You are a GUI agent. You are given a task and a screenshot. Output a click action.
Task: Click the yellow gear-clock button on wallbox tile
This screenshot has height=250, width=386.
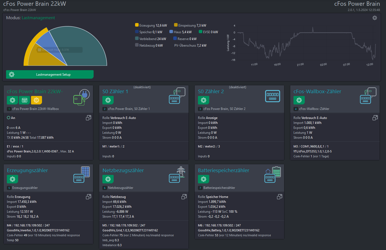pyautogui.click(x=37, y=100)
